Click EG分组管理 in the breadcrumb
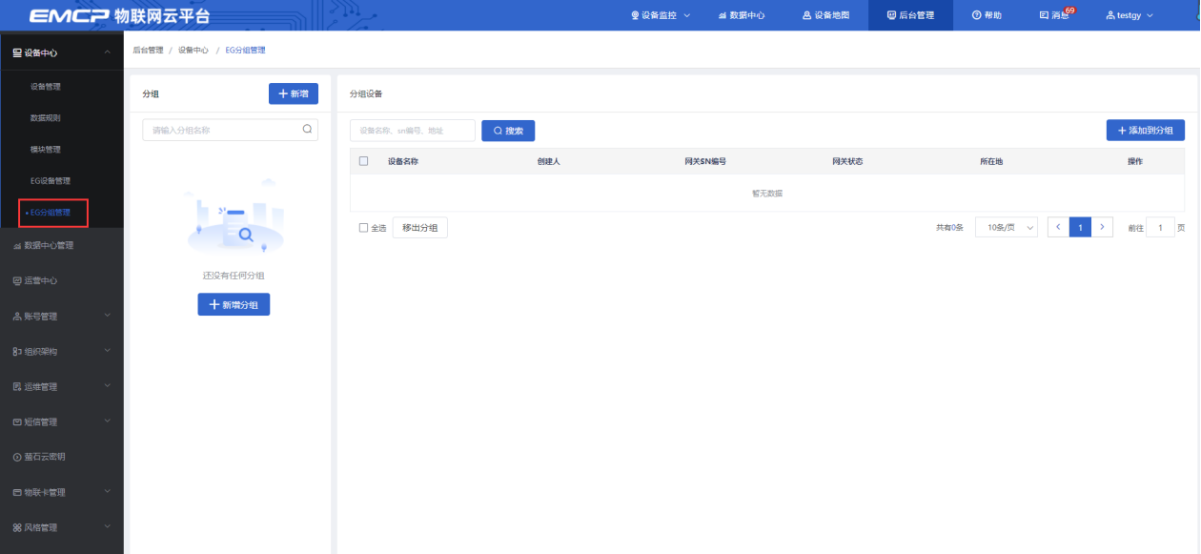1201x554 pixels. click(245, 50)
